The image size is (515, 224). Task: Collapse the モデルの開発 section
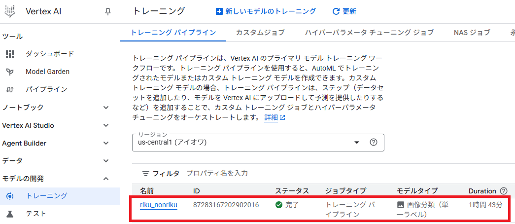click(x=106, y=179)
